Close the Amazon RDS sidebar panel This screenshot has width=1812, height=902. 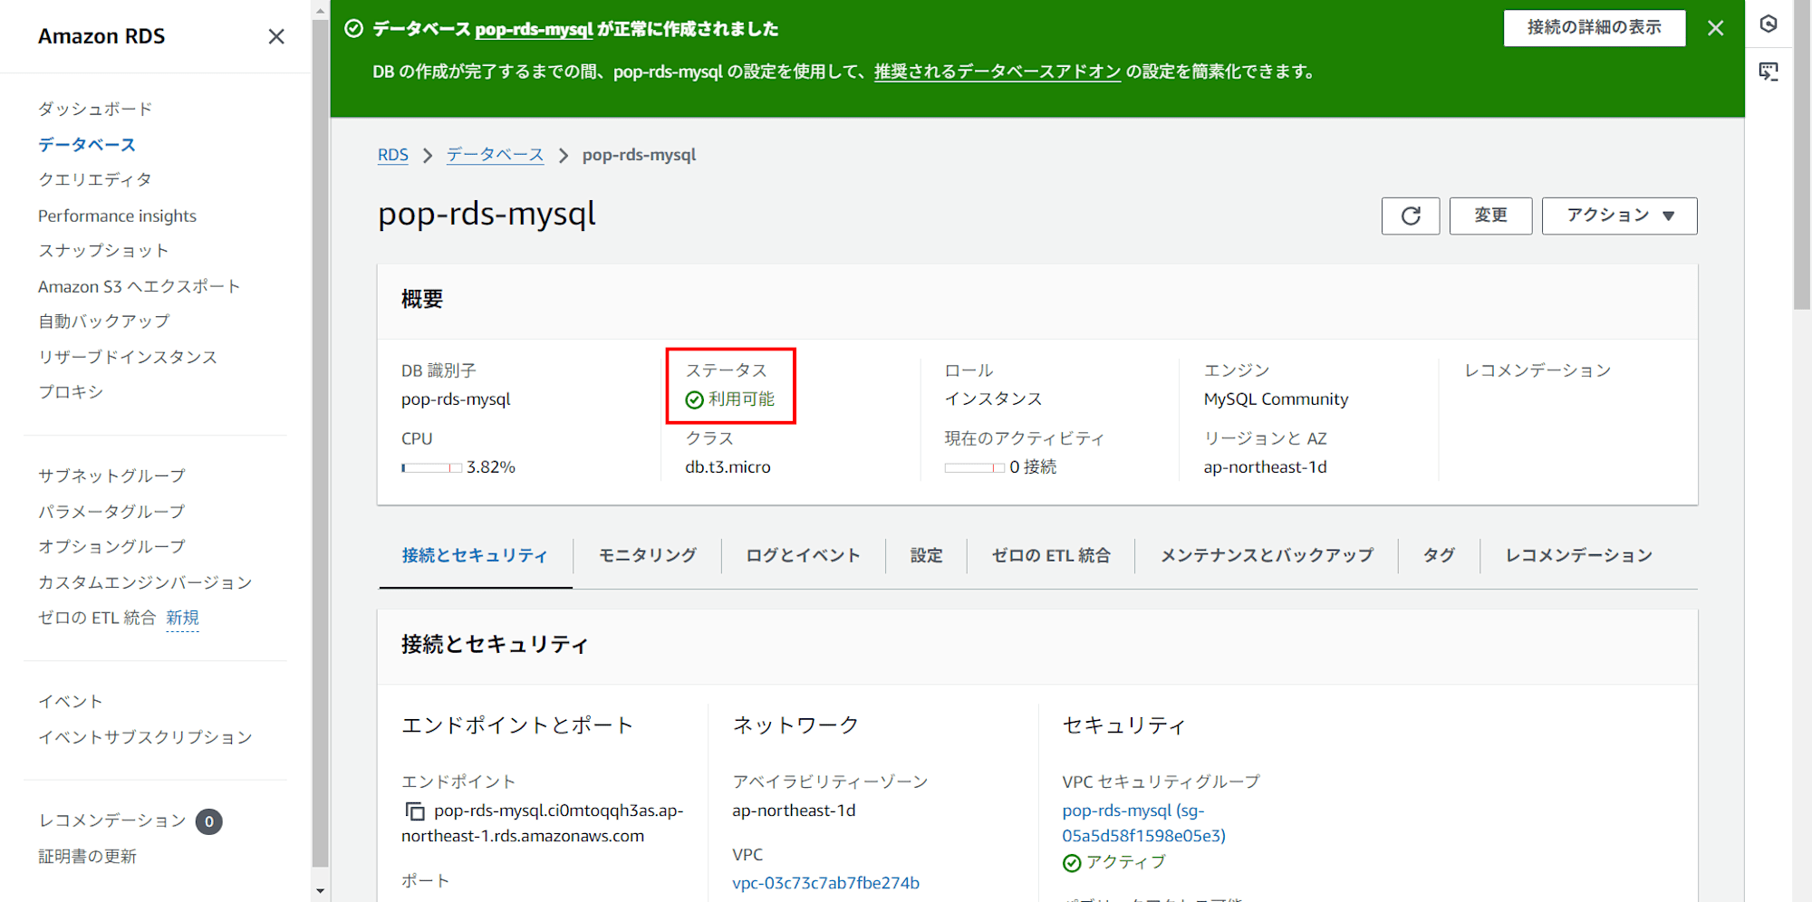[276, 36]
